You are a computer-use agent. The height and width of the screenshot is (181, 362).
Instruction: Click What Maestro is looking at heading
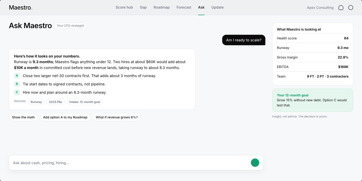[x=299, y=29]
